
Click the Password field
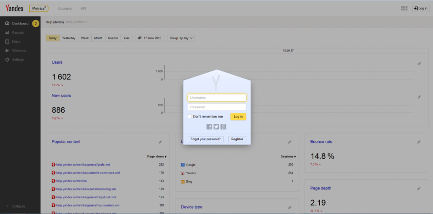click(x=217, y=107)
